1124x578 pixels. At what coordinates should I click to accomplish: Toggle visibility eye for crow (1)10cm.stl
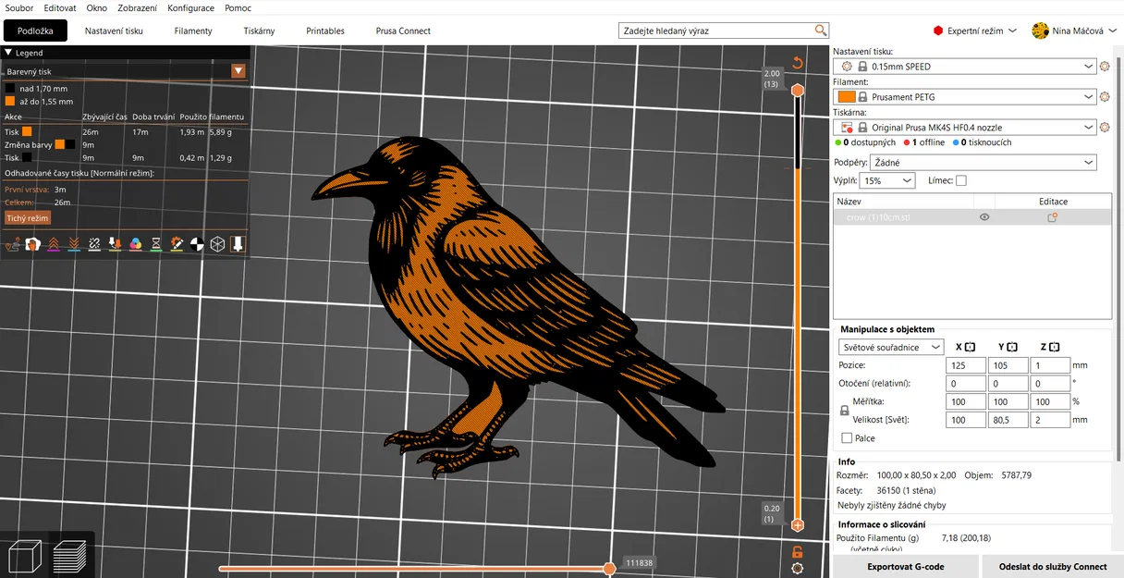tap(984, 217)
